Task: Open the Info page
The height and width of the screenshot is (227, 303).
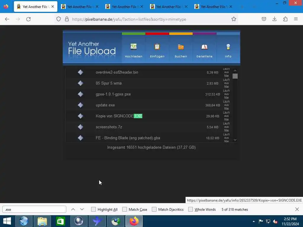Action: click(x=228, y=51)
